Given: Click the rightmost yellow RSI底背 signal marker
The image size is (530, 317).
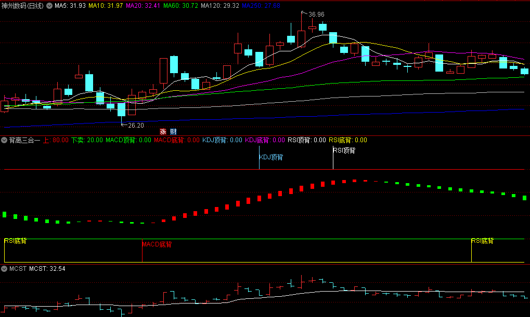Looking at the screenshot, I should [482, 241].
